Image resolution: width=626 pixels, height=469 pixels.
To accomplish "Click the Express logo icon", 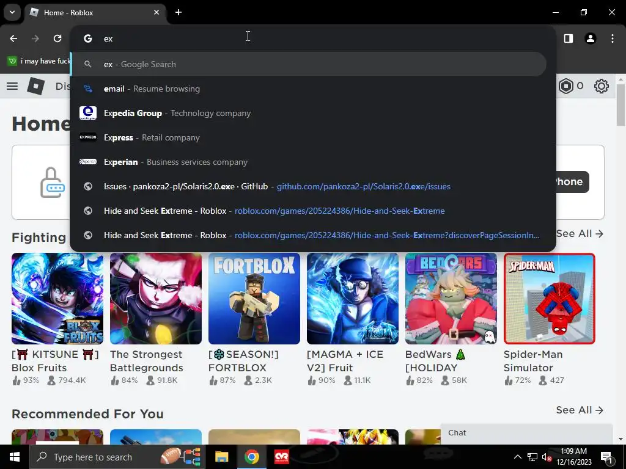I will 88,137.
